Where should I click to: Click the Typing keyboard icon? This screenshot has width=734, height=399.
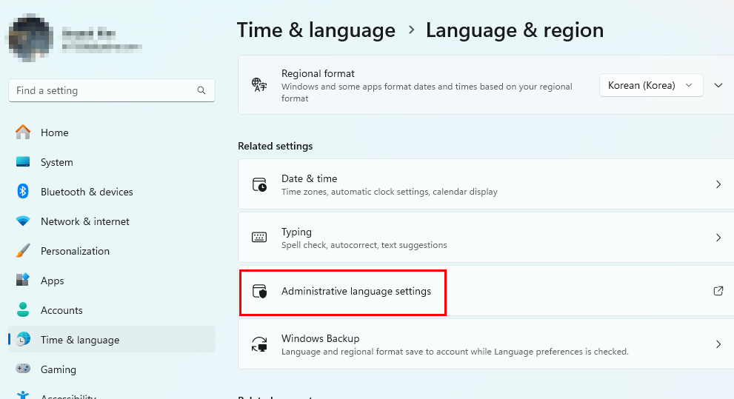pyautogui.click(x=259, y=237)
